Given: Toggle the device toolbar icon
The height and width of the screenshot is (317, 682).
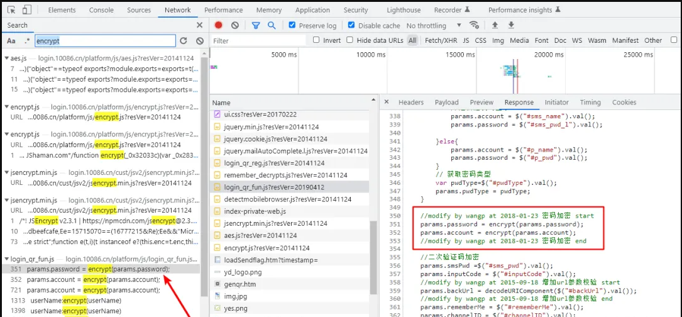Looking at the screenshot, I should pyautogui.click(x=26, y=9).
